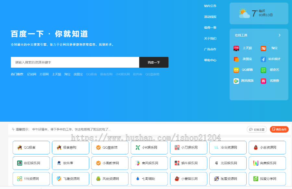Open the 爱奇艺 green icon
The width and height of the screenshot is (292, 189).
(x=263, y=70)
